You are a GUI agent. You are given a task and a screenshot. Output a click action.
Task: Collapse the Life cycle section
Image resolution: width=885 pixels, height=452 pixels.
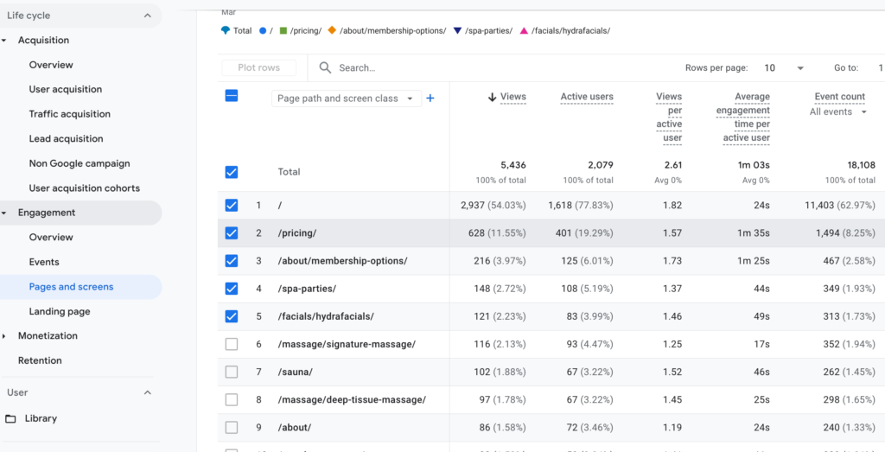tap(147, 16)
